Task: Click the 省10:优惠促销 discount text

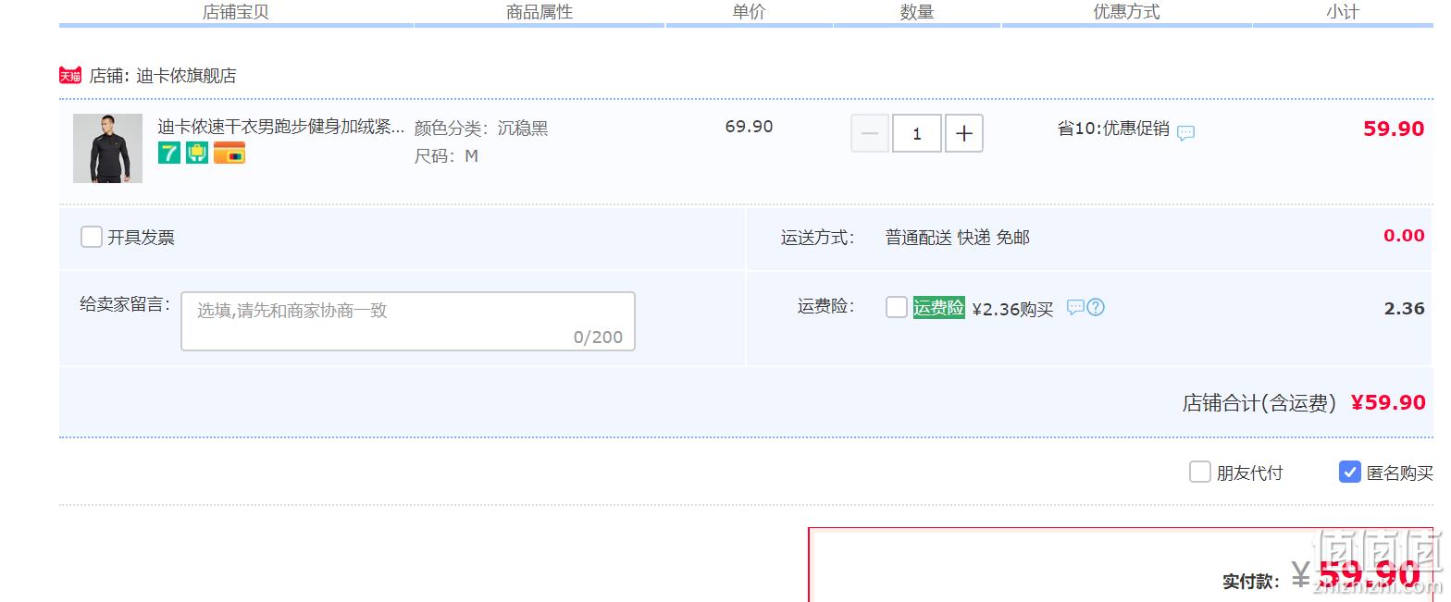Action: click(1113, 129)
